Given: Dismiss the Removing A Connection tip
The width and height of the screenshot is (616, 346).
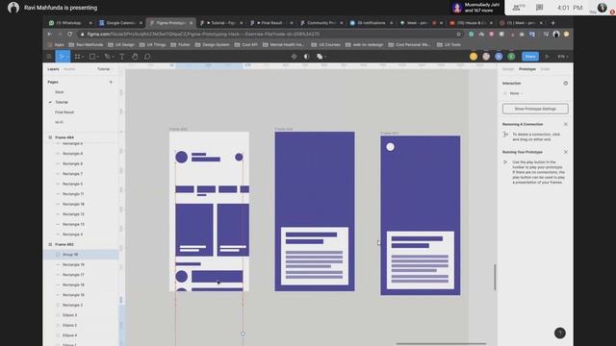Looking at the screenshot, I should (566, 124).
